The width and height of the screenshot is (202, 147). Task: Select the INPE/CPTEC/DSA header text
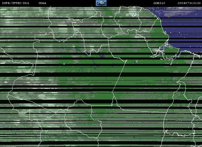tap(16, 3)
